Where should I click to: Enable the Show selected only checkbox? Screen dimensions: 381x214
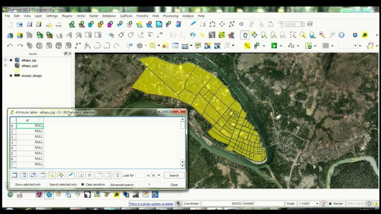(13, 185)
